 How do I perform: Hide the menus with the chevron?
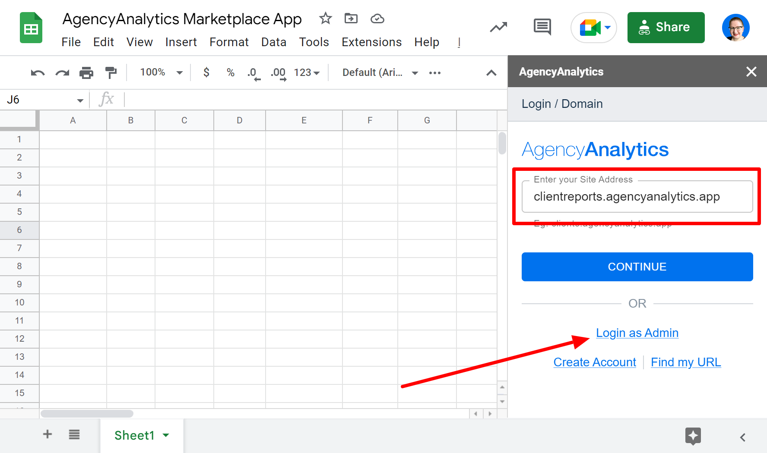pyautogui.click(x=491, y=73)
